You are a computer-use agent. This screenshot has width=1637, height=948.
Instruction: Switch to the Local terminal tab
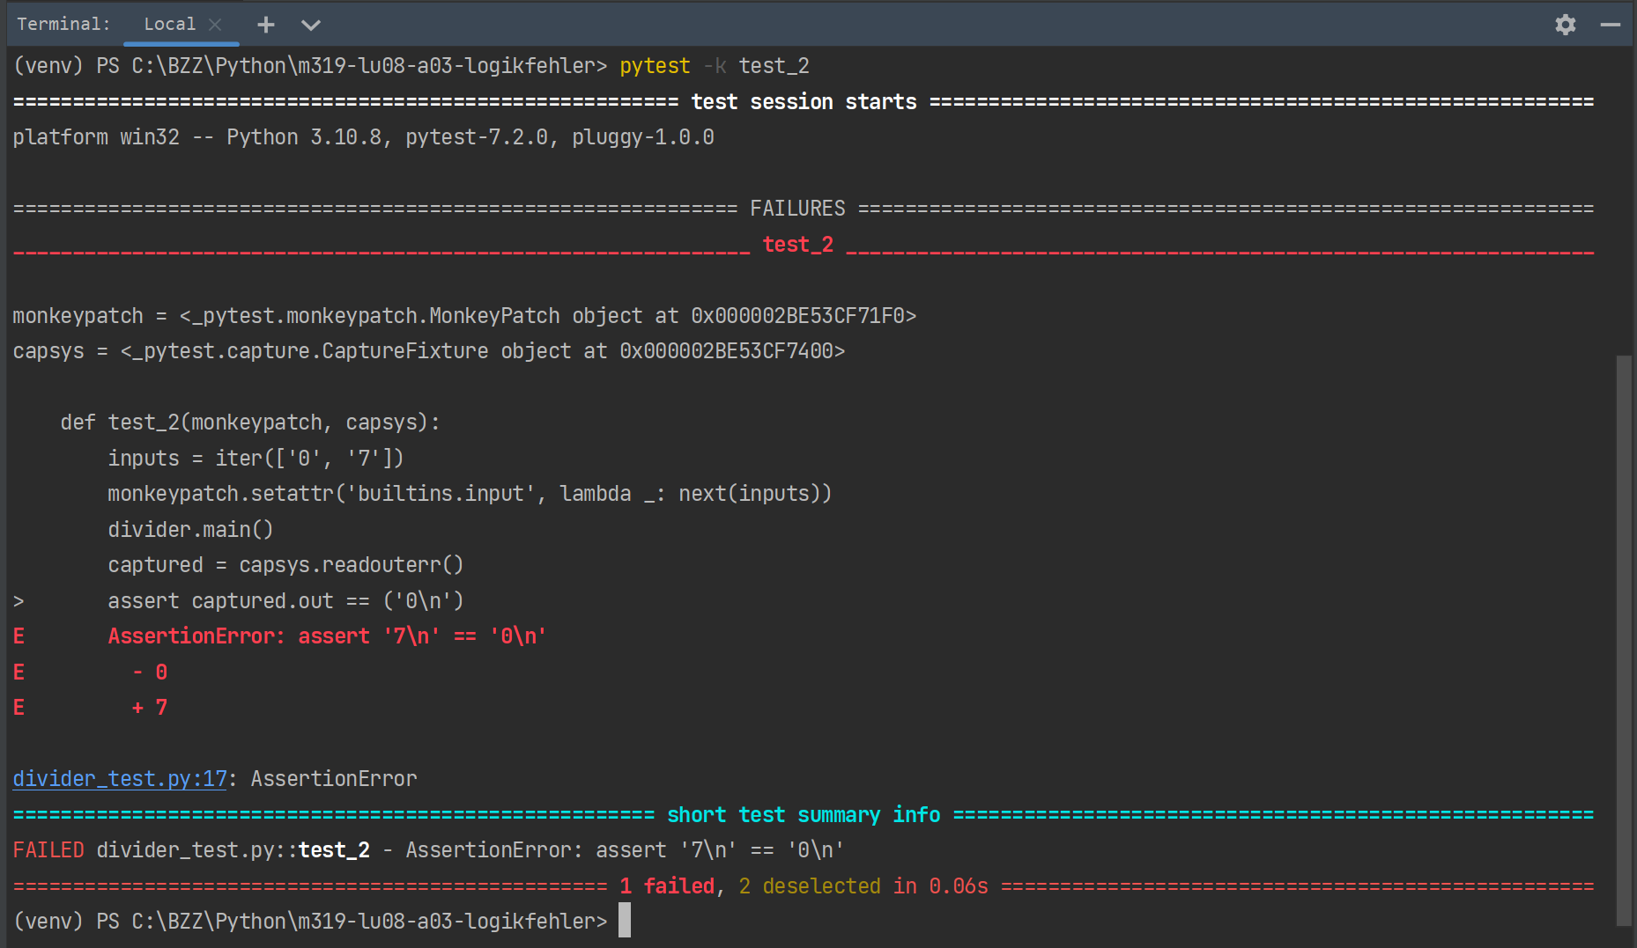[x=169, y=25]
